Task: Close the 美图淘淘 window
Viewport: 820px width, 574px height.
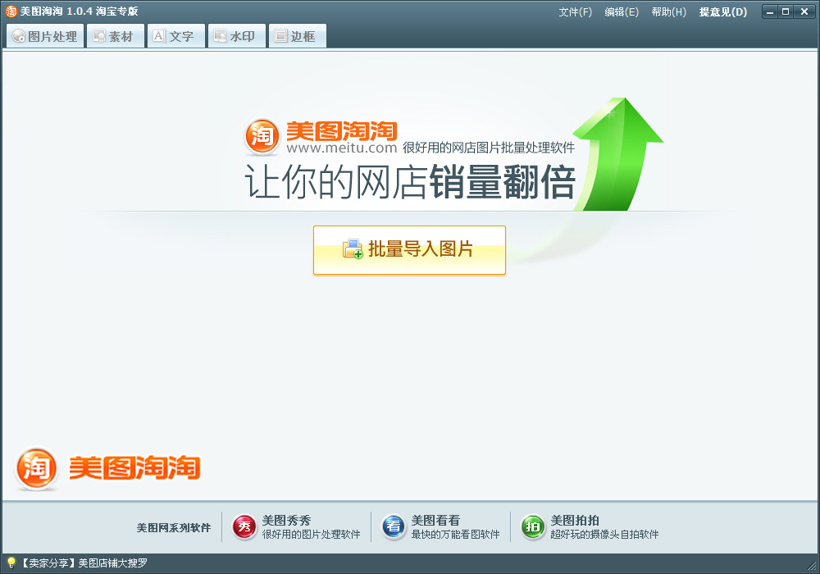Action: (804, 11)
